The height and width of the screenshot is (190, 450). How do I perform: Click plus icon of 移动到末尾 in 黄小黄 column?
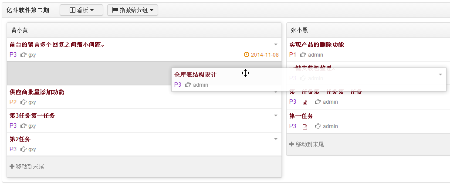(x=12, y=166)
